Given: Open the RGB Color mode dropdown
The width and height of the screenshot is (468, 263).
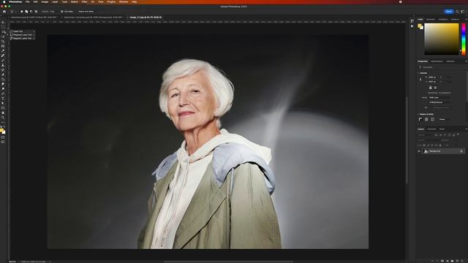Looking at the screenshot, I should pyautogui.click(x=440, y=97).
